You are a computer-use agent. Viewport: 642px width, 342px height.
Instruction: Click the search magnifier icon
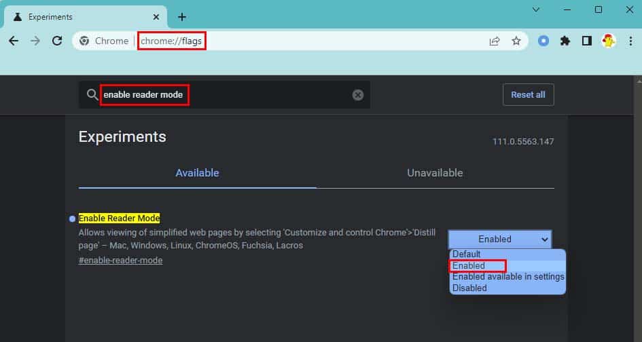(x=92, y=94)
